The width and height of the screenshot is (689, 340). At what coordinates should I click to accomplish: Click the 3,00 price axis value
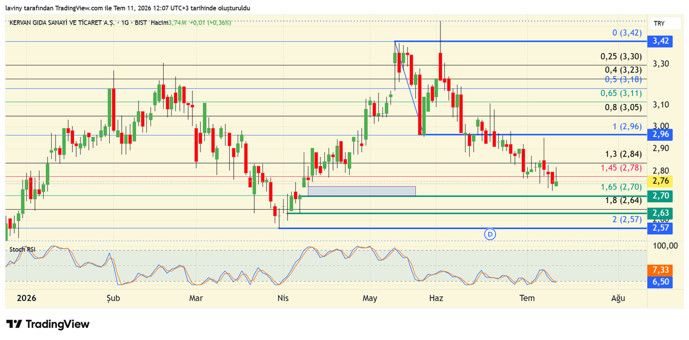pos(661,126)
